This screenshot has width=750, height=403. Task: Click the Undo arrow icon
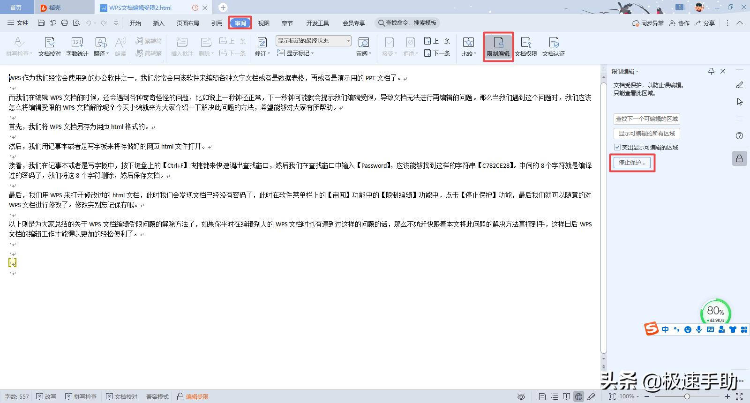(x=88, y=23)
